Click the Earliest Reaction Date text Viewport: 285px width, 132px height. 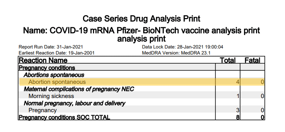coord(57,53)
